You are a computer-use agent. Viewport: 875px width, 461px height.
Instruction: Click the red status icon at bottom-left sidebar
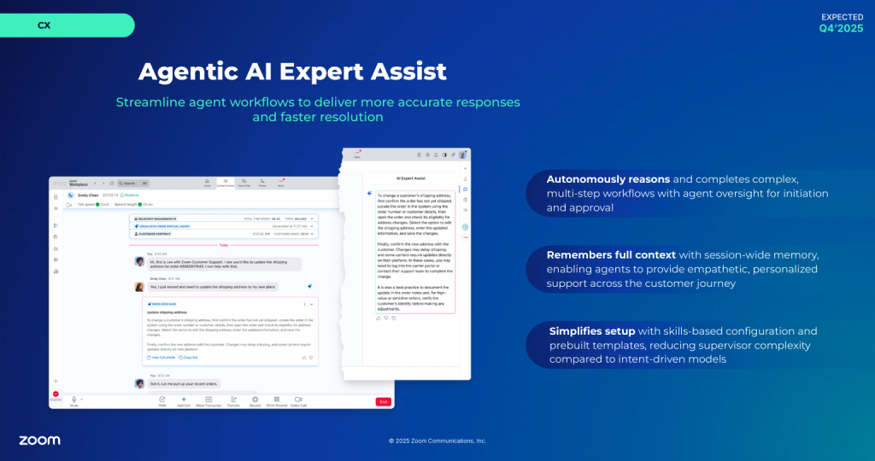coord(56,394)
